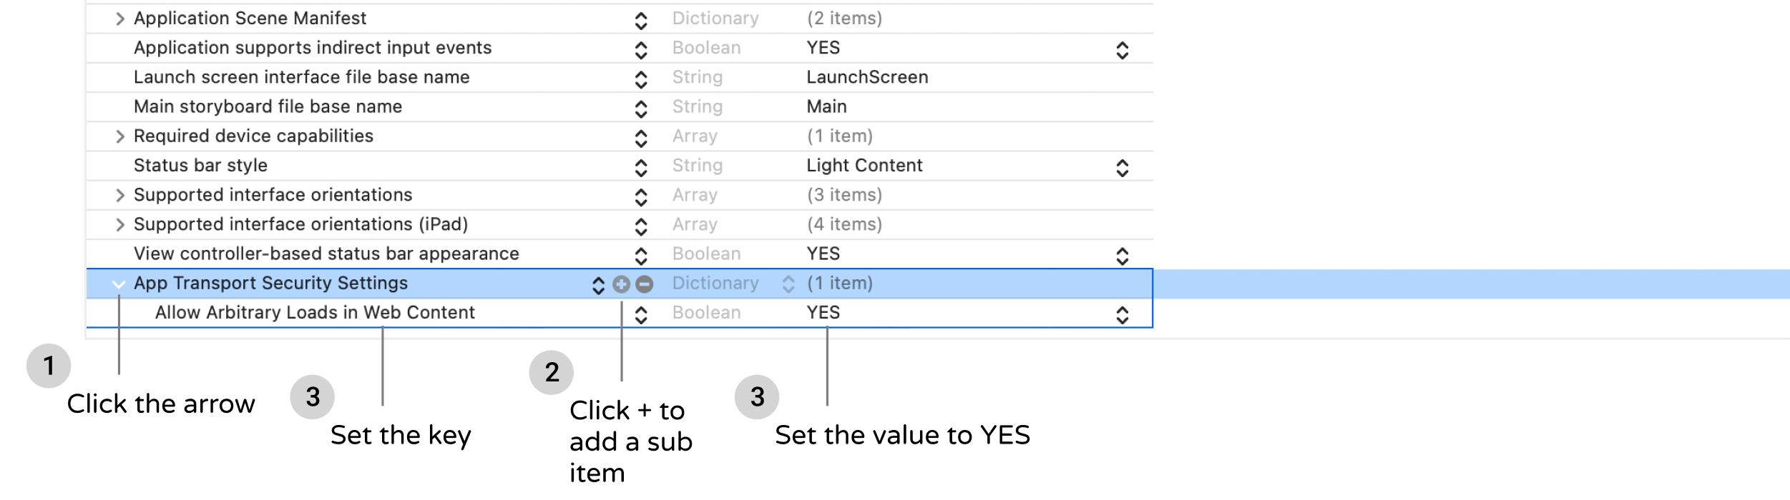This screenshot has height=500, width=1790.
Task: Click the LaunchScreen value field
Action: coord(867,77)
